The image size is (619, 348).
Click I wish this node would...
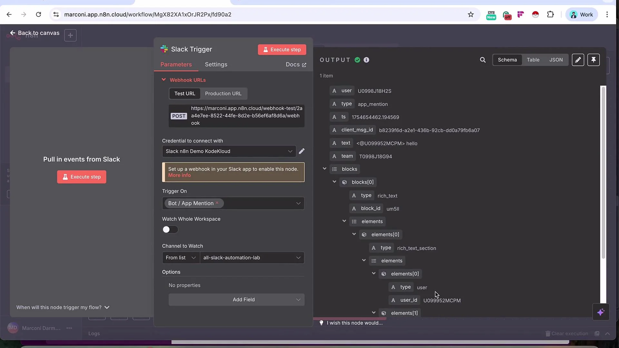pyautogui.click(x=351, y=323)
